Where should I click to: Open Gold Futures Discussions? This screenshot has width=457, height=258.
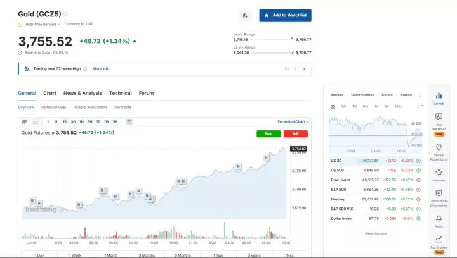439,199
